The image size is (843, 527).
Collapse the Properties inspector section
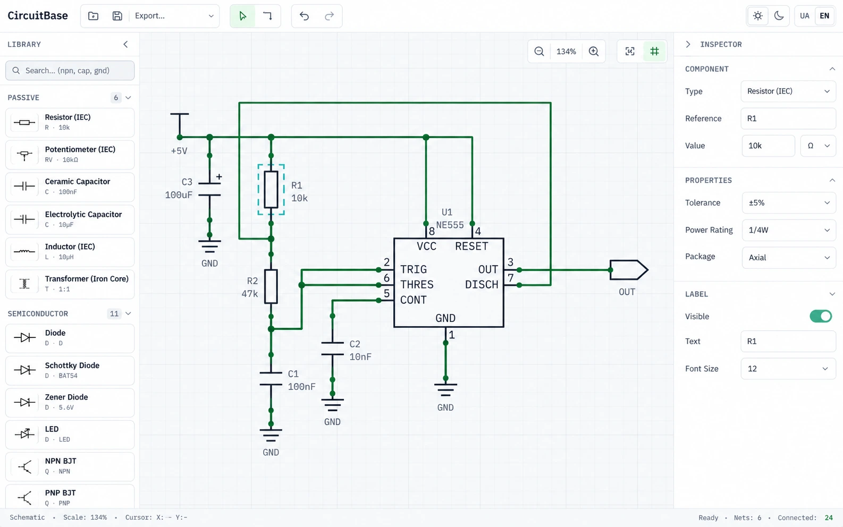coord(832,181)
